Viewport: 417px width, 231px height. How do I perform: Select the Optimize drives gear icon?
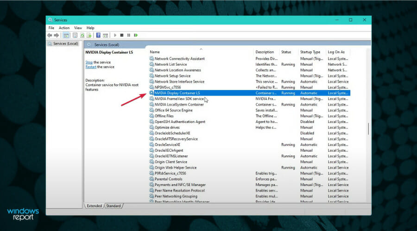[x=152, y=128]
